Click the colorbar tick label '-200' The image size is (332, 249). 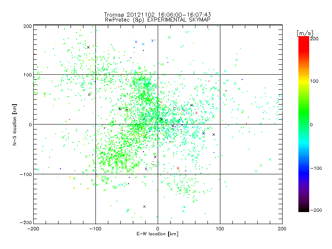click(316, 210)
